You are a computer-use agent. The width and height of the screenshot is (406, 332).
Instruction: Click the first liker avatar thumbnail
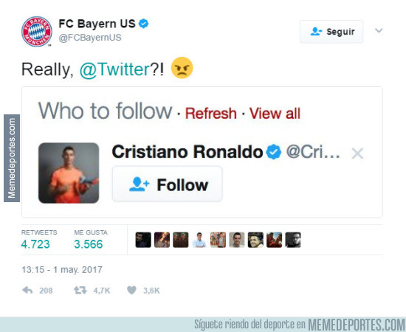143,240
